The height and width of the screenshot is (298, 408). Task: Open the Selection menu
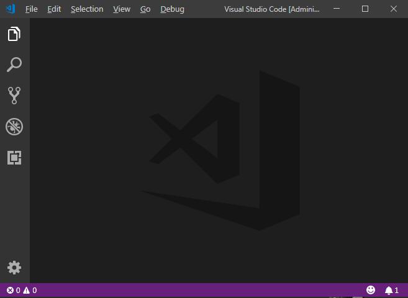[x=87, y=9]
